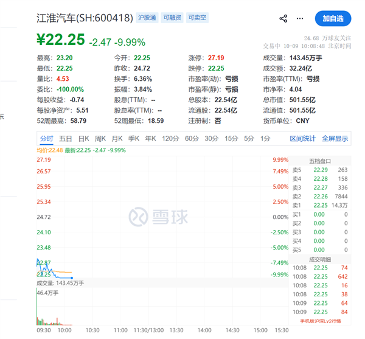Screen dimensions: 365x339
Task: Switch to the 月K chart tab
Action: pos(117,139)
